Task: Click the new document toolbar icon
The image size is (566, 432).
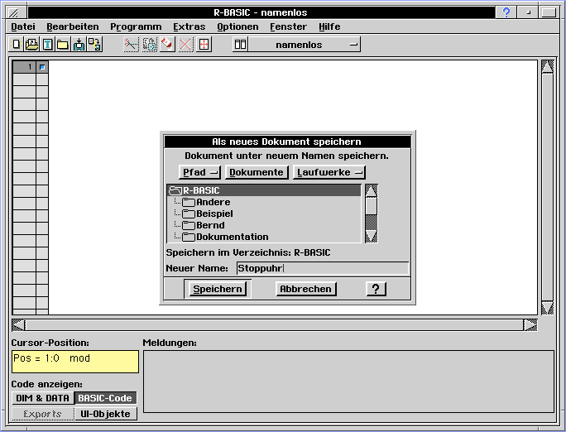Action: tap(16, 45)
